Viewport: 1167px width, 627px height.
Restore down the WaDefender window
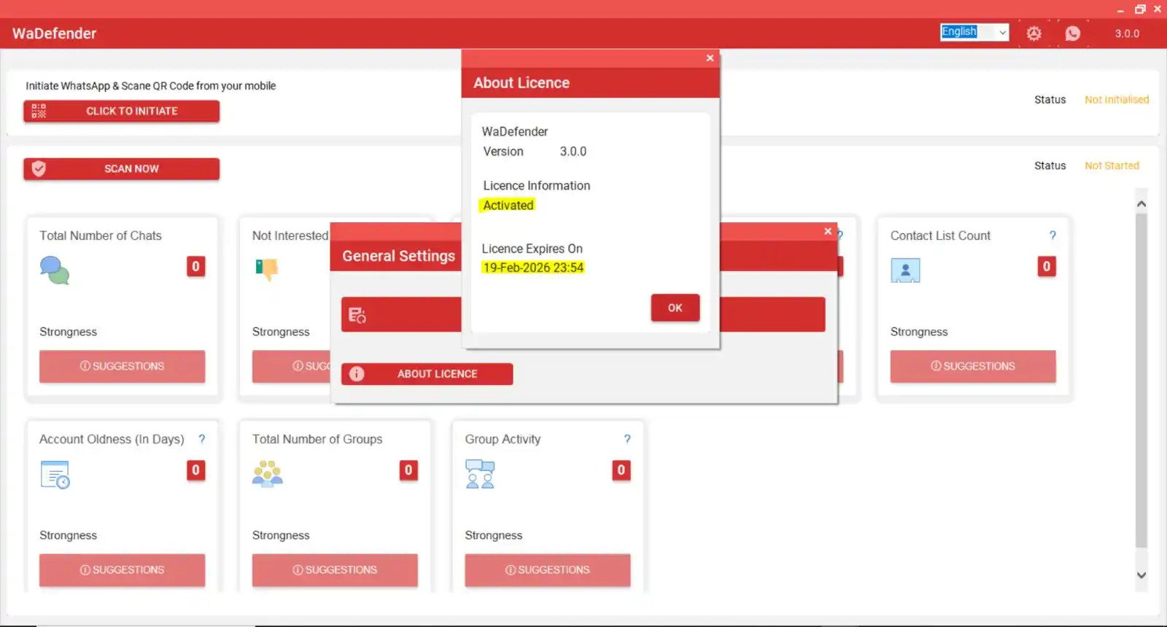[x=1140, y=9]
